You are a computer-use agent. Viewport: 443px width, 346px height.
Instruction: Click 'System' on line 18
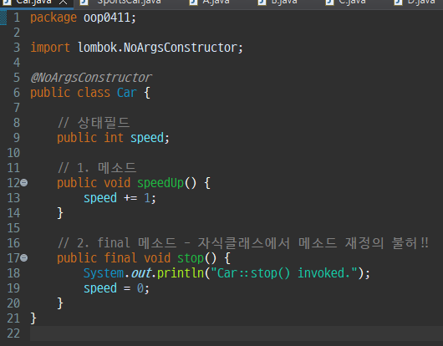(x=104, y=273)
